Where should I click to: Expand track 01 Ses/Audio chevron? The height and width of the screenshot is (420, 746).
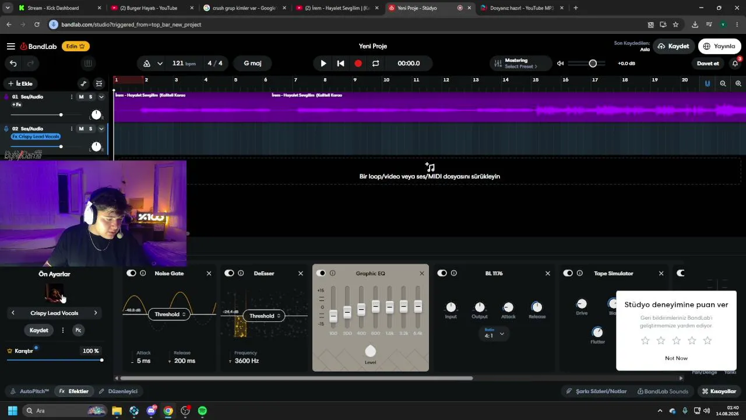(x=101, y=97)
